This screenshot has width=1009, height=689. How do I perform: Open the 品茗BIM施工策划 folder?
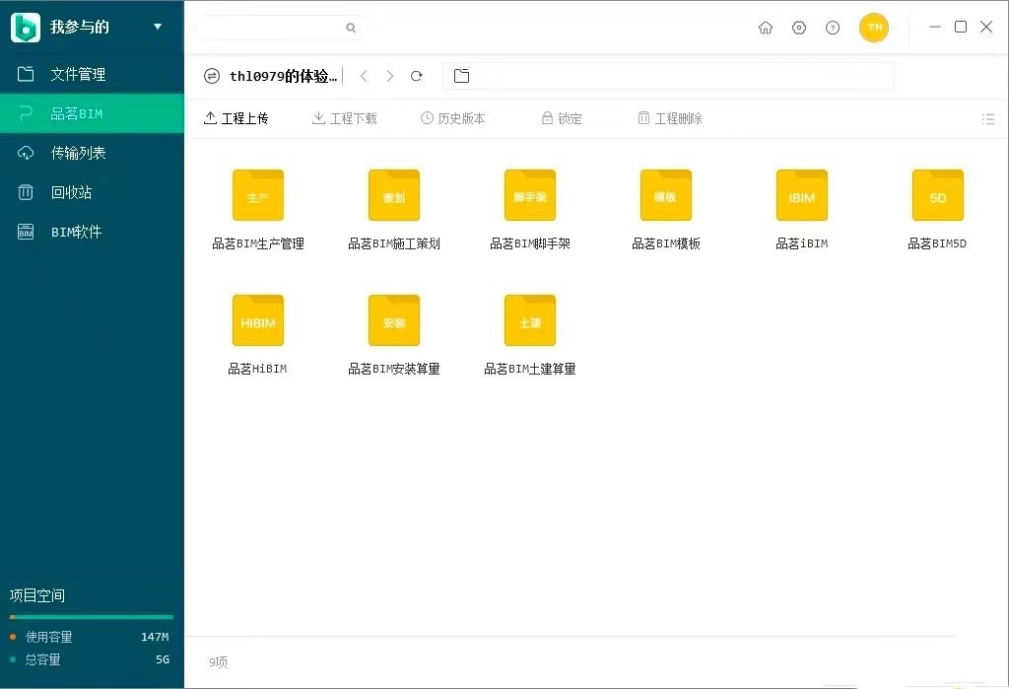click(x=393, y=196)
